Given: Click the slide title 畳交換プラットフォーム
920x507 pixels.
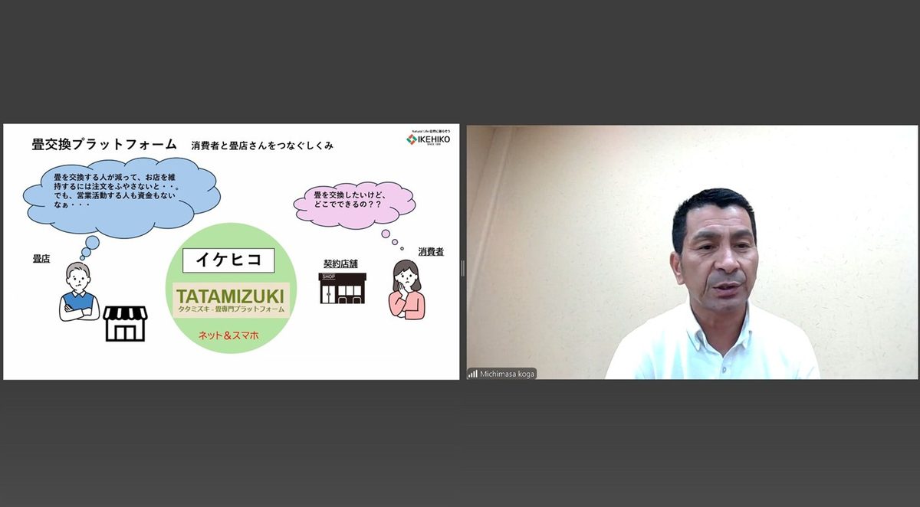Looking at the screenshot, I should pyautogui.click(x=104, y=144).
